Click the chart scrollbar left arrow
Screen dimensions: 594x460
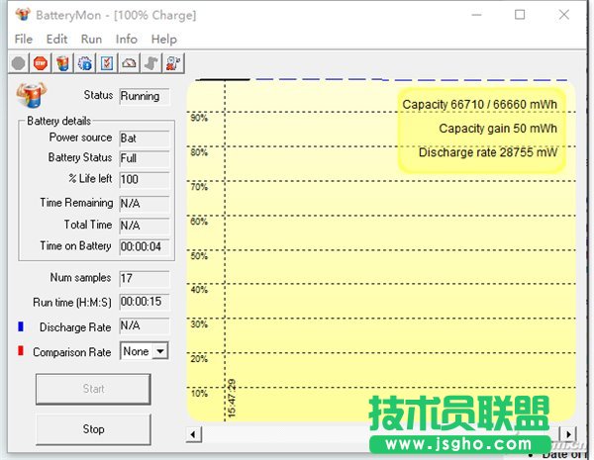pos(194,434)
